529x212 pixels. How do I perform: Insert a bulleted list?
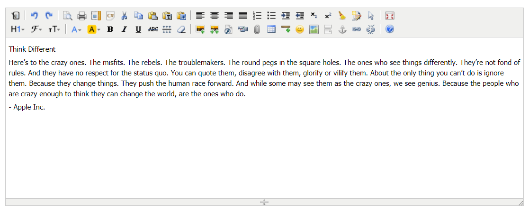coord(271,16)
